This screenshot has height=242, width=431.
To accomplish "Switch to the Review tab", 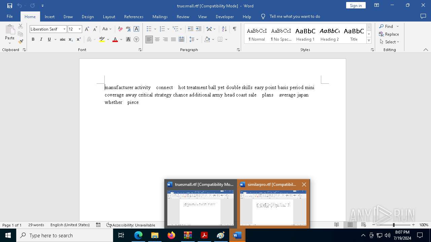I will click(x=183, y=16).
